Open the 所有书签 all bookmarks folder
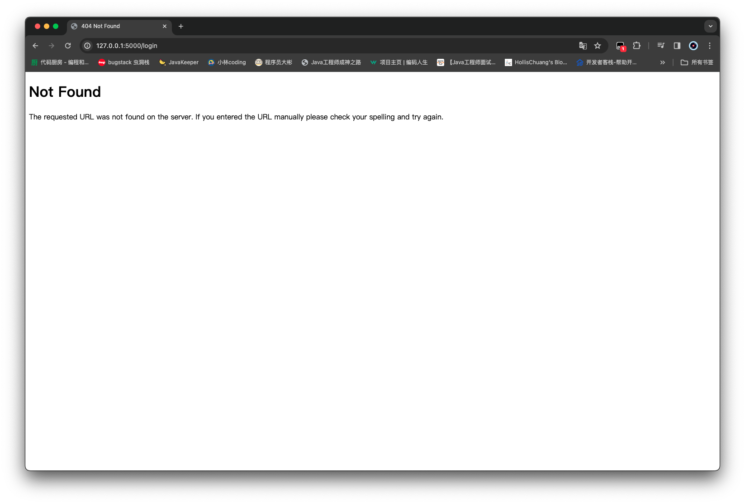 click(697, 62)
